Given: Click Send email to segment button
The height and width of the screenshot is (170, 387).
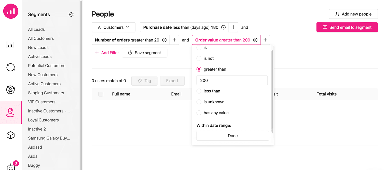Looking at the screenshot, I should click(x=347, y=27).
